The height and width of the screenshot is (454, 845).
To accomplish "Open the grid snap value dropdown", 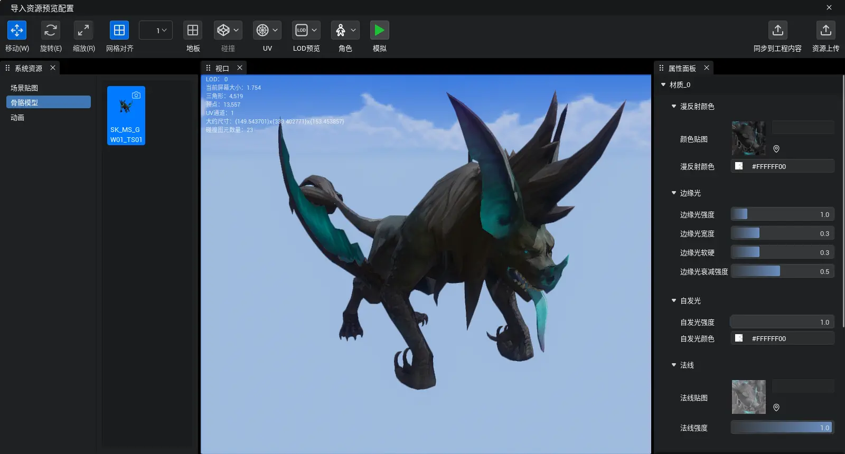I will (156, 30).
